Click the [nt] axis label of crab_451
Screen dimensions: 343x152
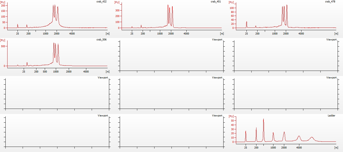[x=222, y=34]
